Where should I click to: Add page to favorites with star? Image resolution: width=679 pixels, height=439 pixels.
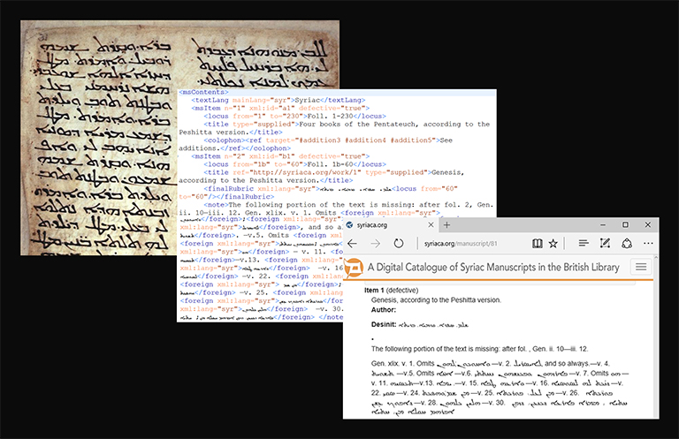coord(553,243)
